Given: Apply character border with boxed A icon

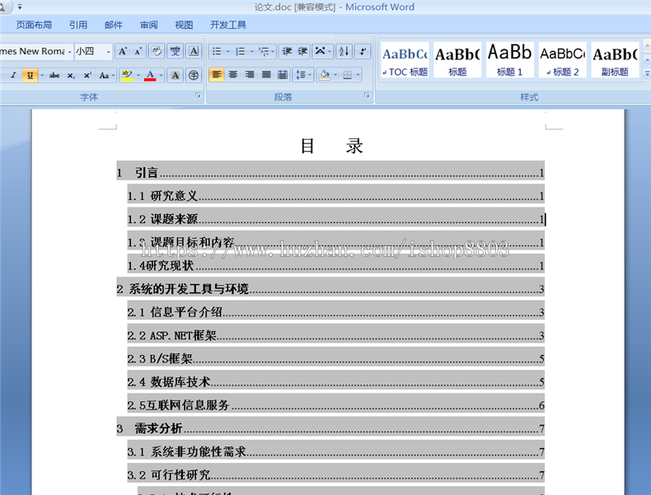Looking at the screenshot, I should [x=194, y=51].
